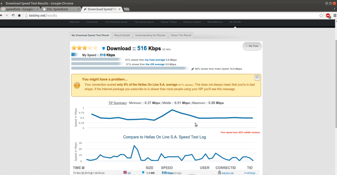337x175 pixels.
Task: Switch to the DSL Speedtest tab
Action: point(61,9)
